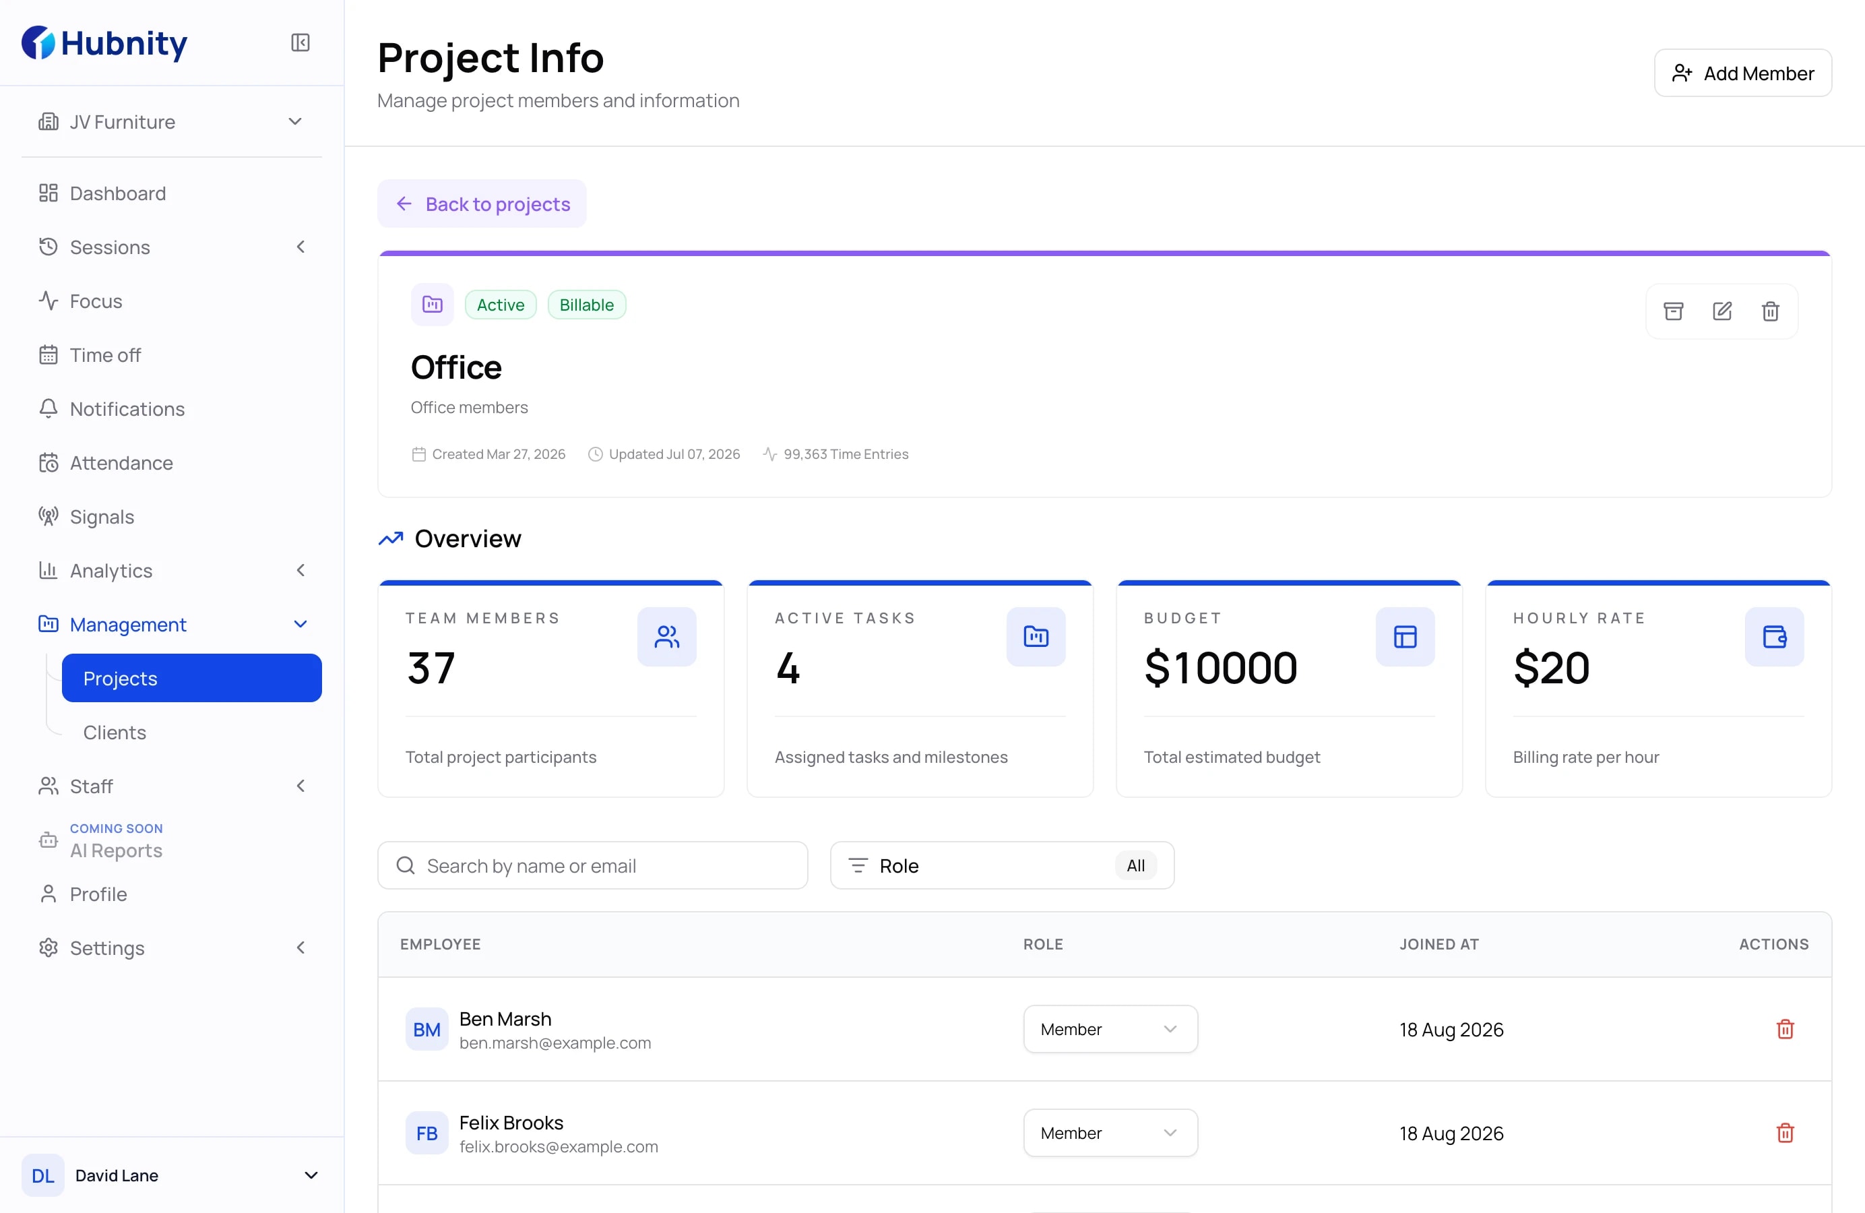Click the Settings gear icon
Image resolution: width=1865 pixels, height=1213 pixels.
(x=49, y=947)
